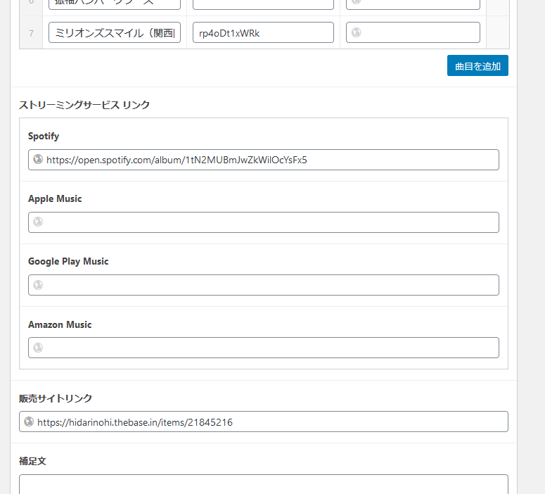Click the row 6 song title field
545x494 pixels.
point(115,4)
